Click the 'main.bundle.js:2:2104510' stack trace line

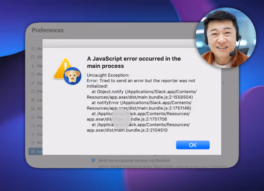(127, 130)
